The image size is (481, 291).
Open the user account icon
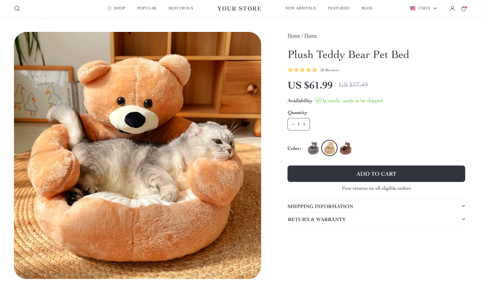[452, 8]
